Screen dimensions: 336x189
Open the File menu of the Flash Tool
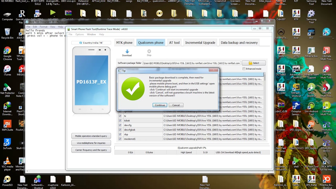(70, 34)
